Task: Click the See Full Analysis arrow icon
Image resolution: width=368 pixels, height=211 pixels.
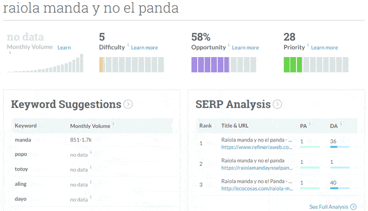Action: point(353,207)
